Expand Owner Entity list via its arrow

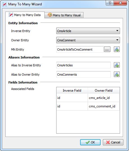pos(117,40)
